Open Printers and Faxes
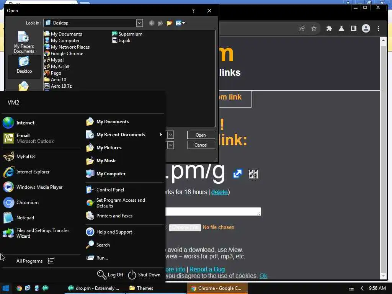The image size is (392, 294). click(109, 216)
